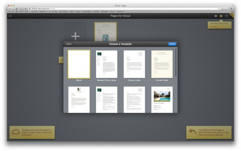This screenshot has width=241, height=151.
Task: Click the compose new document icon
Action: (226, 16)
